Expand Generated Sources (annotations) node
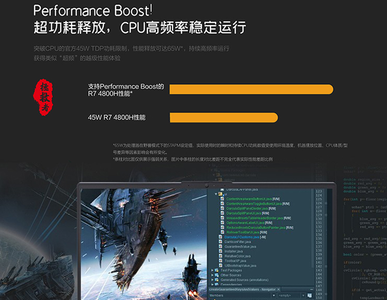Viewport: 387px width, 300px height. tap(212, 280)
